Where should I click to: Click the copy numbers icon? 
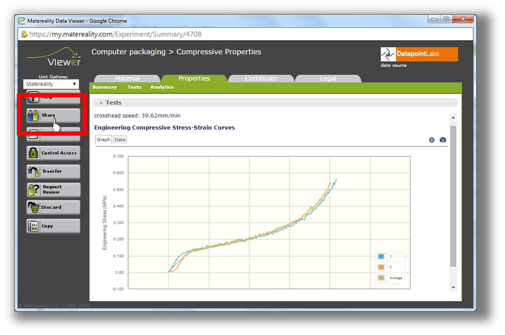[x=33, y=226]
